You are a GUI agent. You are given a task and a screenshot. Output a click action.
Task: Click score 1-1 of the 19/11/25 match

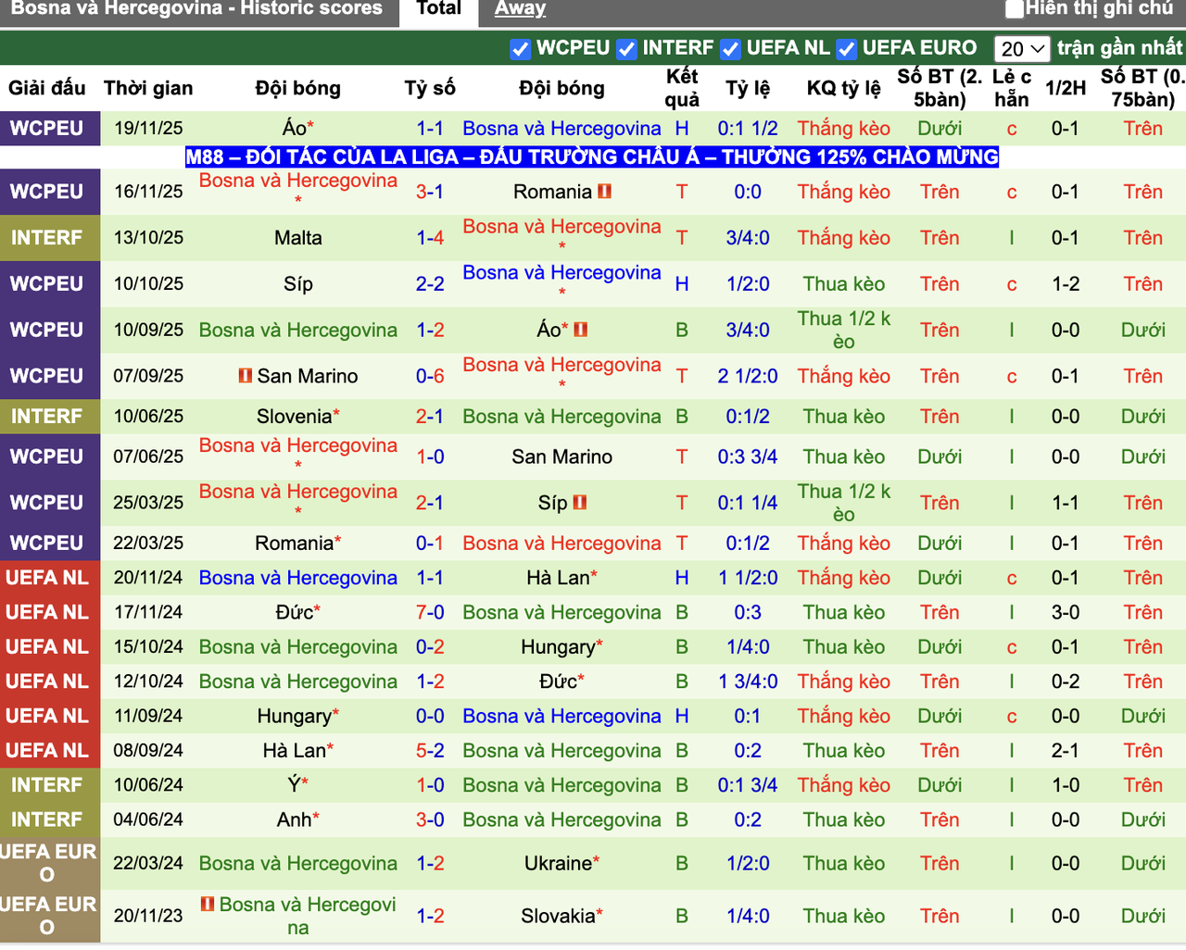(430, 129)
